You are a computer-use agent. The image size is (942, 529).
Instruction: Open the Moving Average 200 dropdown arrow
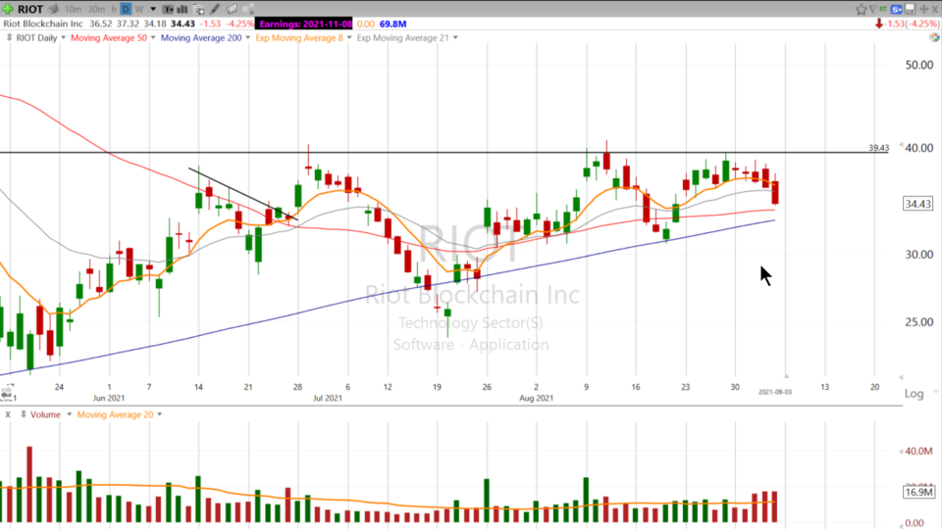click(247, 38)
